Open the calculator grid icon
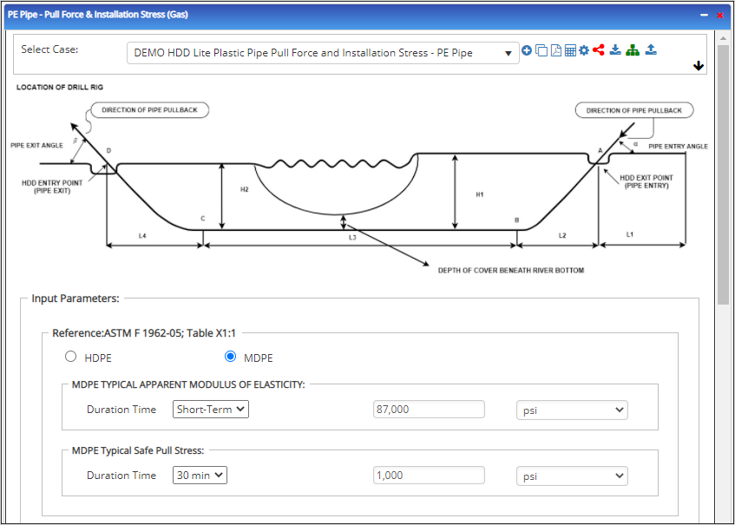This screenshot has height=525, width=735. click(570, 51)
